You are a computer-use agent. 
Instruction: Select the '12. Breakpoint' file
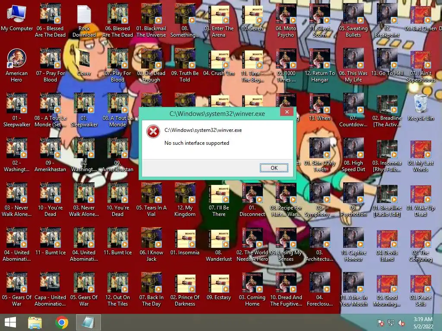click(x=387, y=21)
